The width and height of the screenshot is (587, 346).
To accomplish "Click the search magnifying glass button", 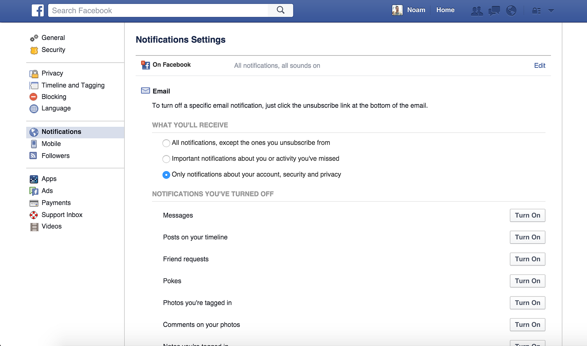I will (x=281, y=10).
